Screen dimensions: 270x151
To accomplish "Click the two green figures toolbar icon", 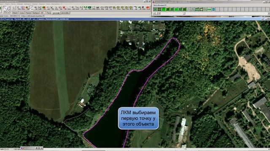I will pyautogui.click(x=85, y=8).
